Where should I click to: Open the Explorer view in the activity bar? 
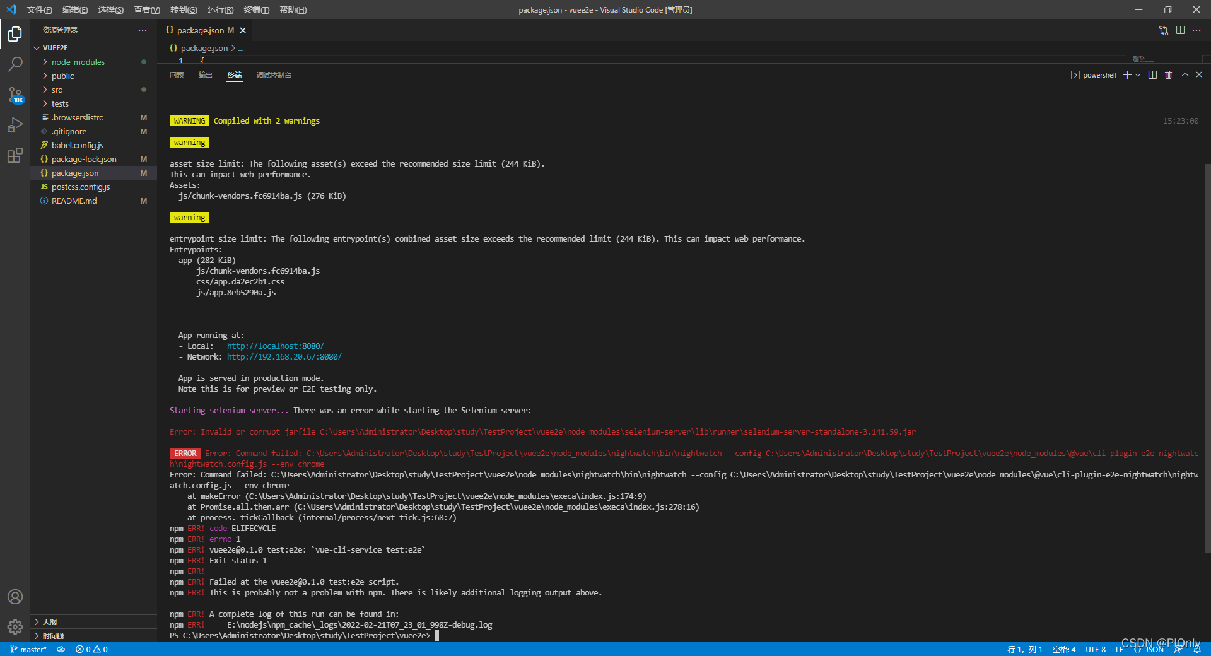pos(15,34)
